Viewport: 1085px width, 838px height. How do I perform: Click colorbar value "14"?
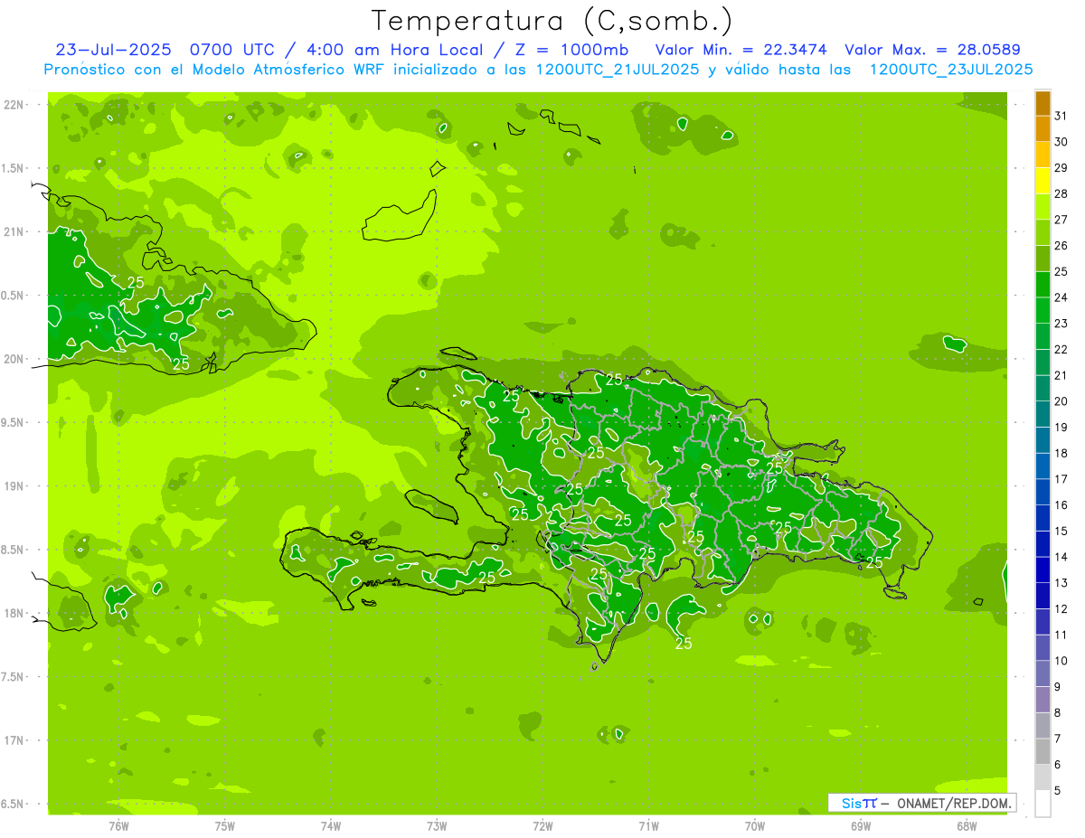coord(1061,557)
